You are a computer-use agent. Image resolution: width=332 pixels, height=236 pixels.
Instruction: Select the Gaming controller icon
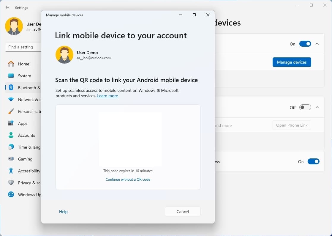pyautogui.click(x=11, y=159)
